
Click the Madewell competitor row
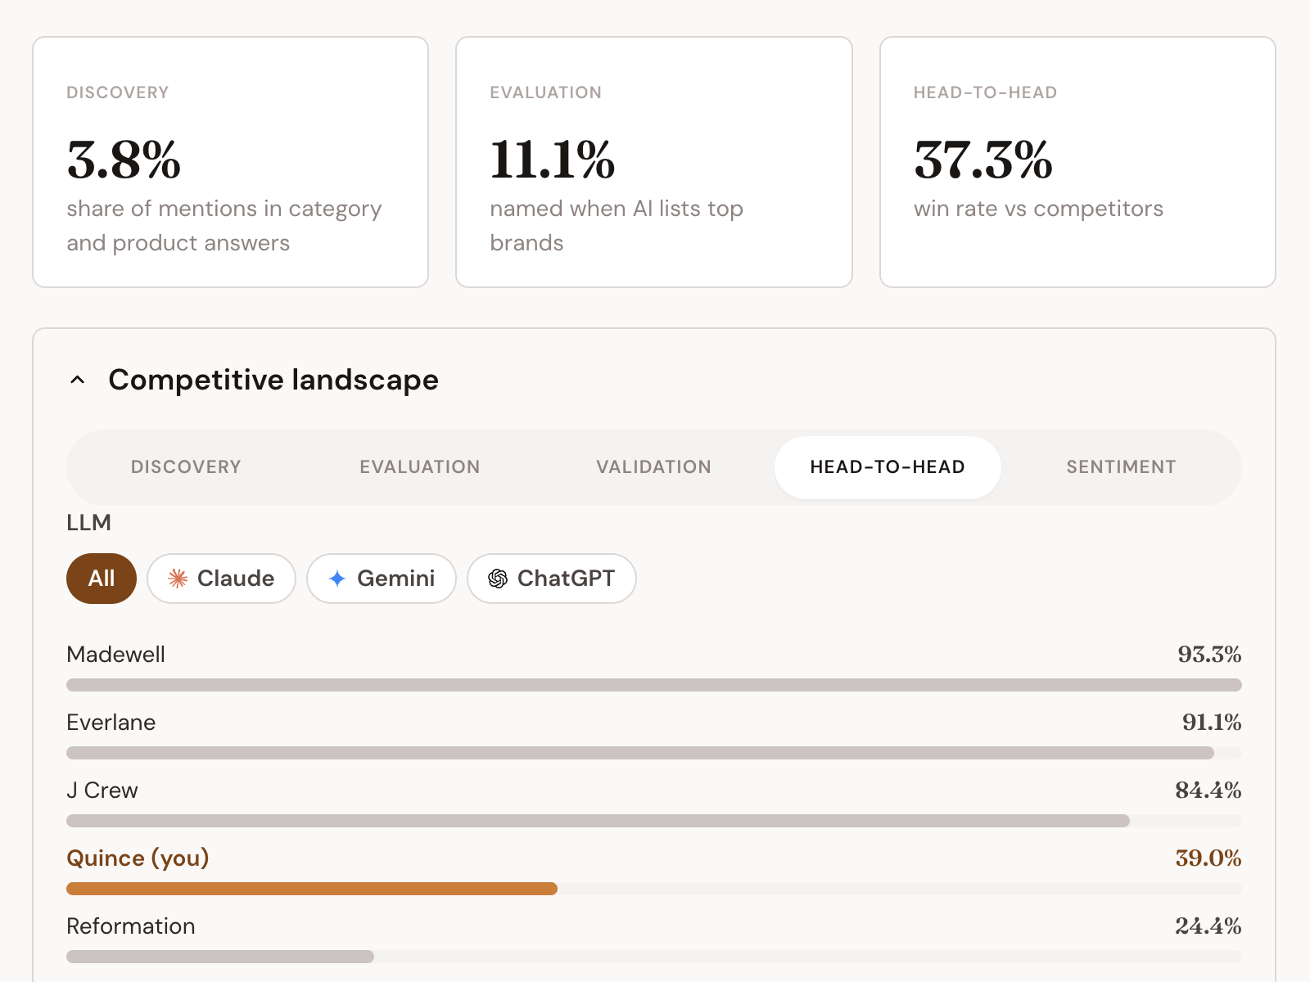(x=654, y=666)
